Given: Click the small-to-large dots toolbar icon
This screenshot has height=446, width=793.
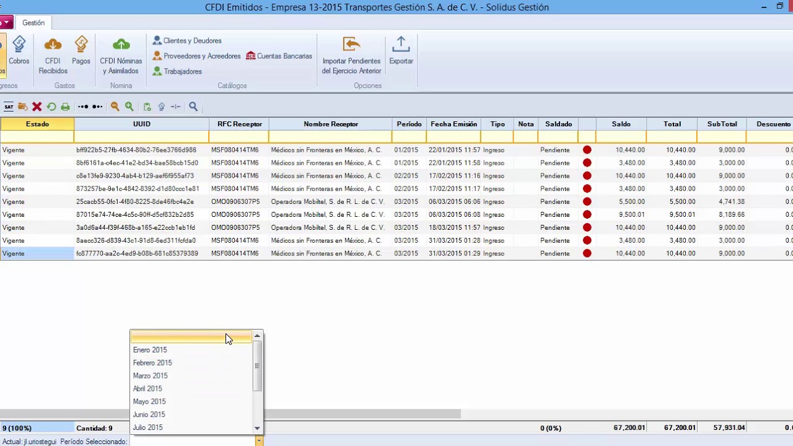Looking at the screenshot, I should [83, 107].
